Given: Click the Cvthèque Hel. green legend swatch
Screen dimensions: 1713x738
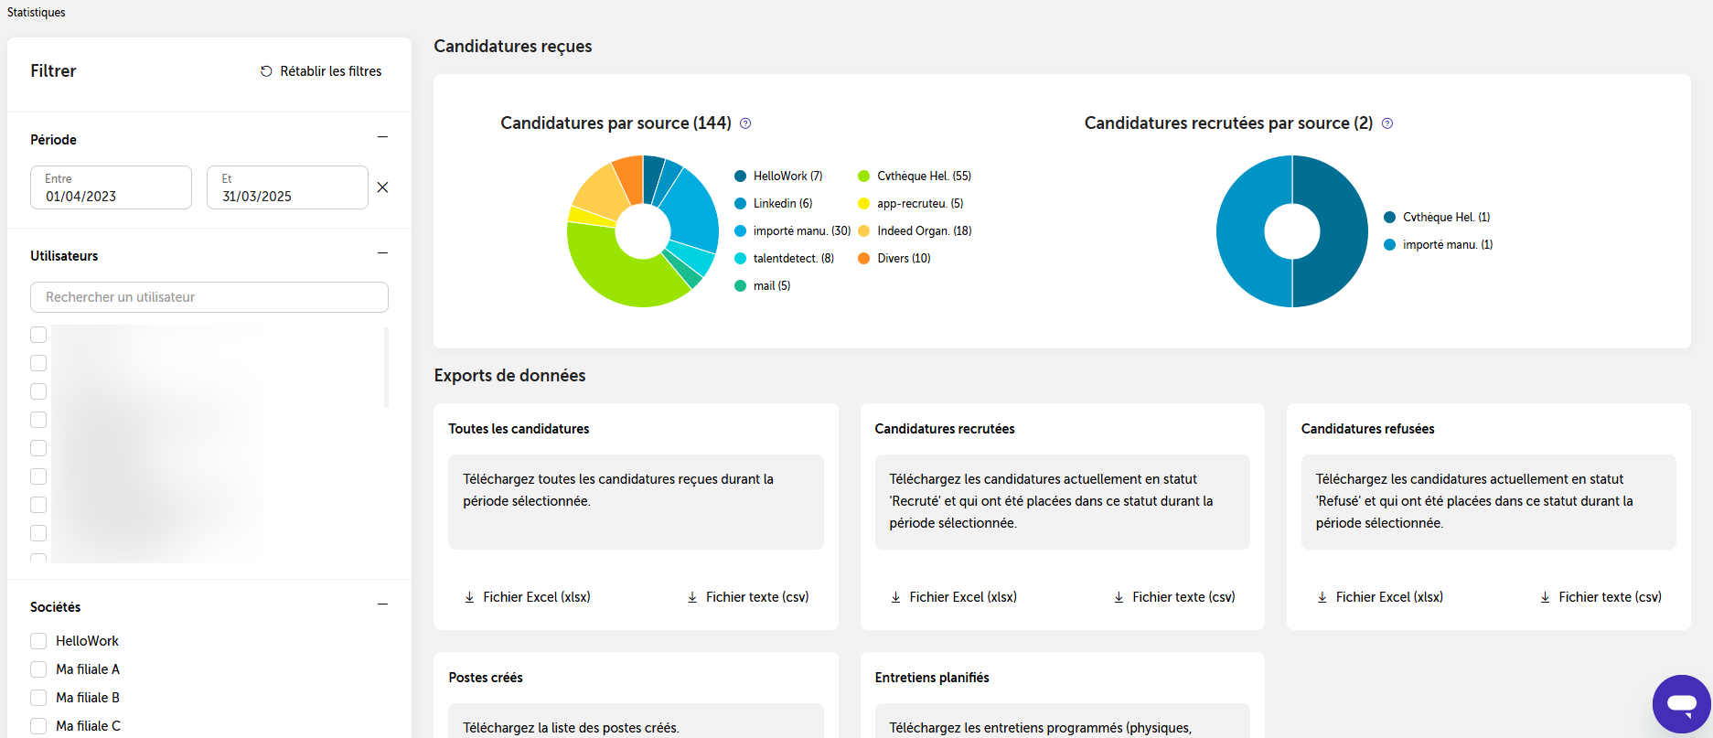Looking at the screenshot, I should coord(863,176).
